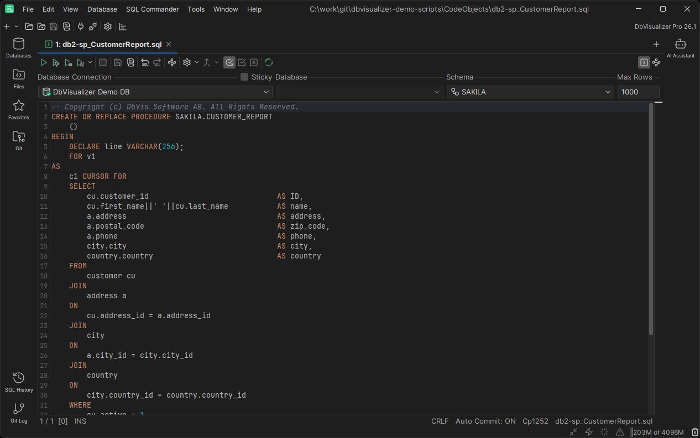The width and height of the screenshot is (700, 438).
Task: Click the lightning bolt status icon
Action: [x=589, y=432]
